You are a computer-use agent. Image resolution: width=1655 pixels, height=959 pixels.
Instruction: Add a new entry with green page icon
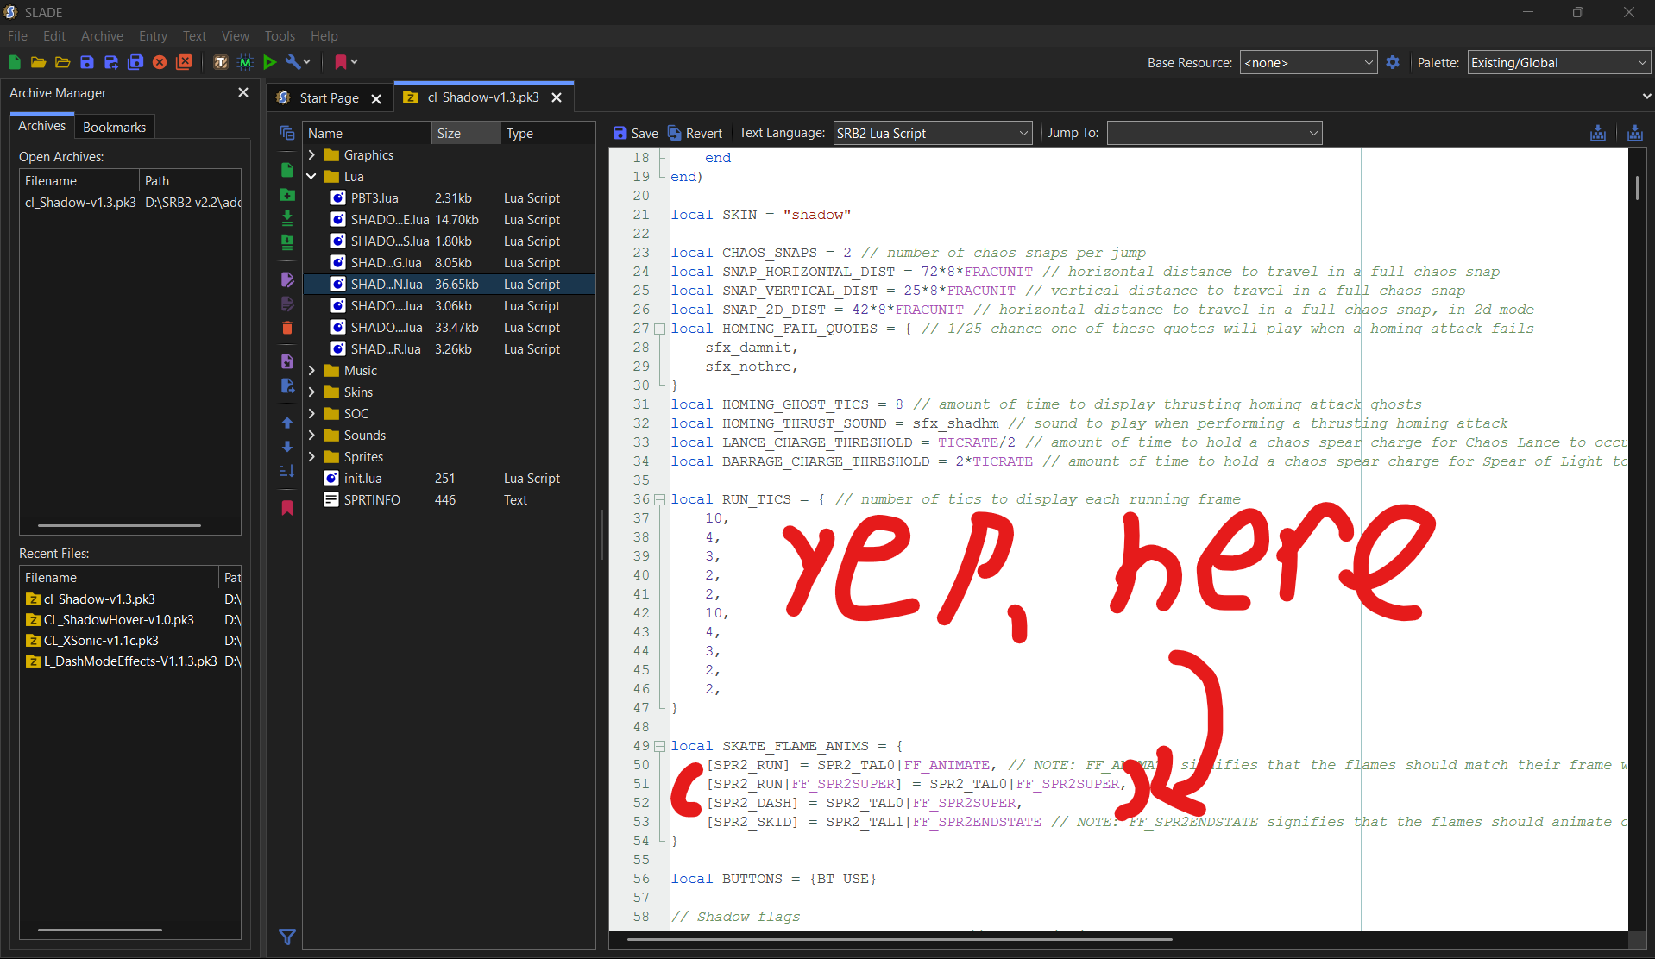click(x=287, y=170)
